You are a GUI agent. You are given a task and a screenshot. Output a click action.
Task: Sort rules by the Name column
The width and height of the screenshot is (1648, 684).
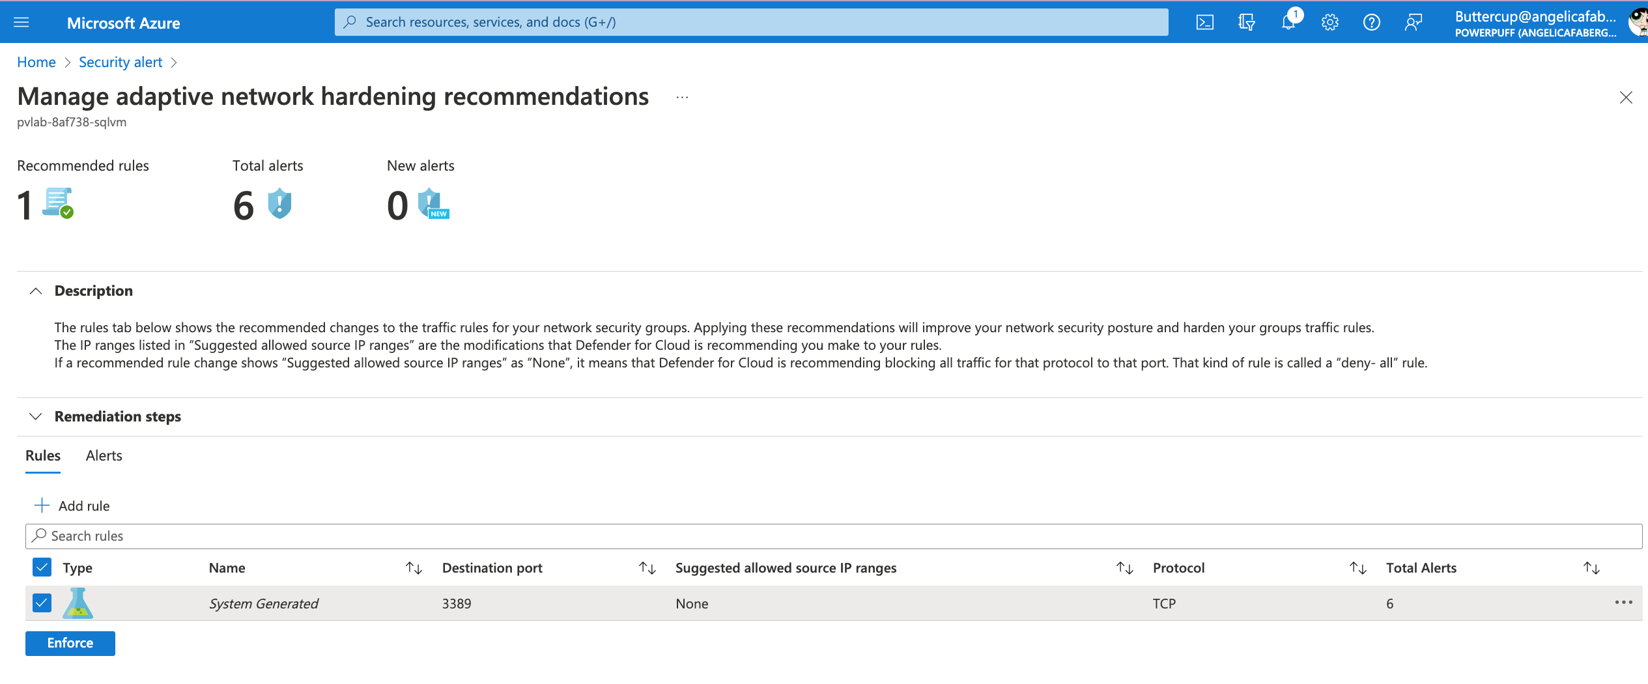click(x=414, y=568)
